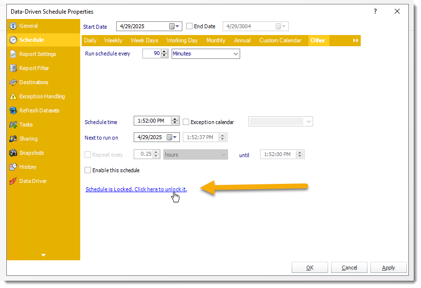
Task: Click the Data Driver icon
Action: tap(13, 181)
